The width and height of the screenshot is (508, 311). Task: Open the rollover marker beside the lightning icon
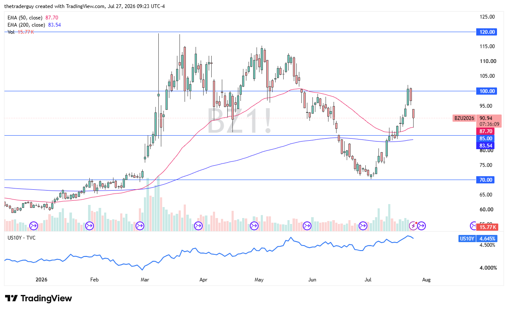tap(422, 226)
